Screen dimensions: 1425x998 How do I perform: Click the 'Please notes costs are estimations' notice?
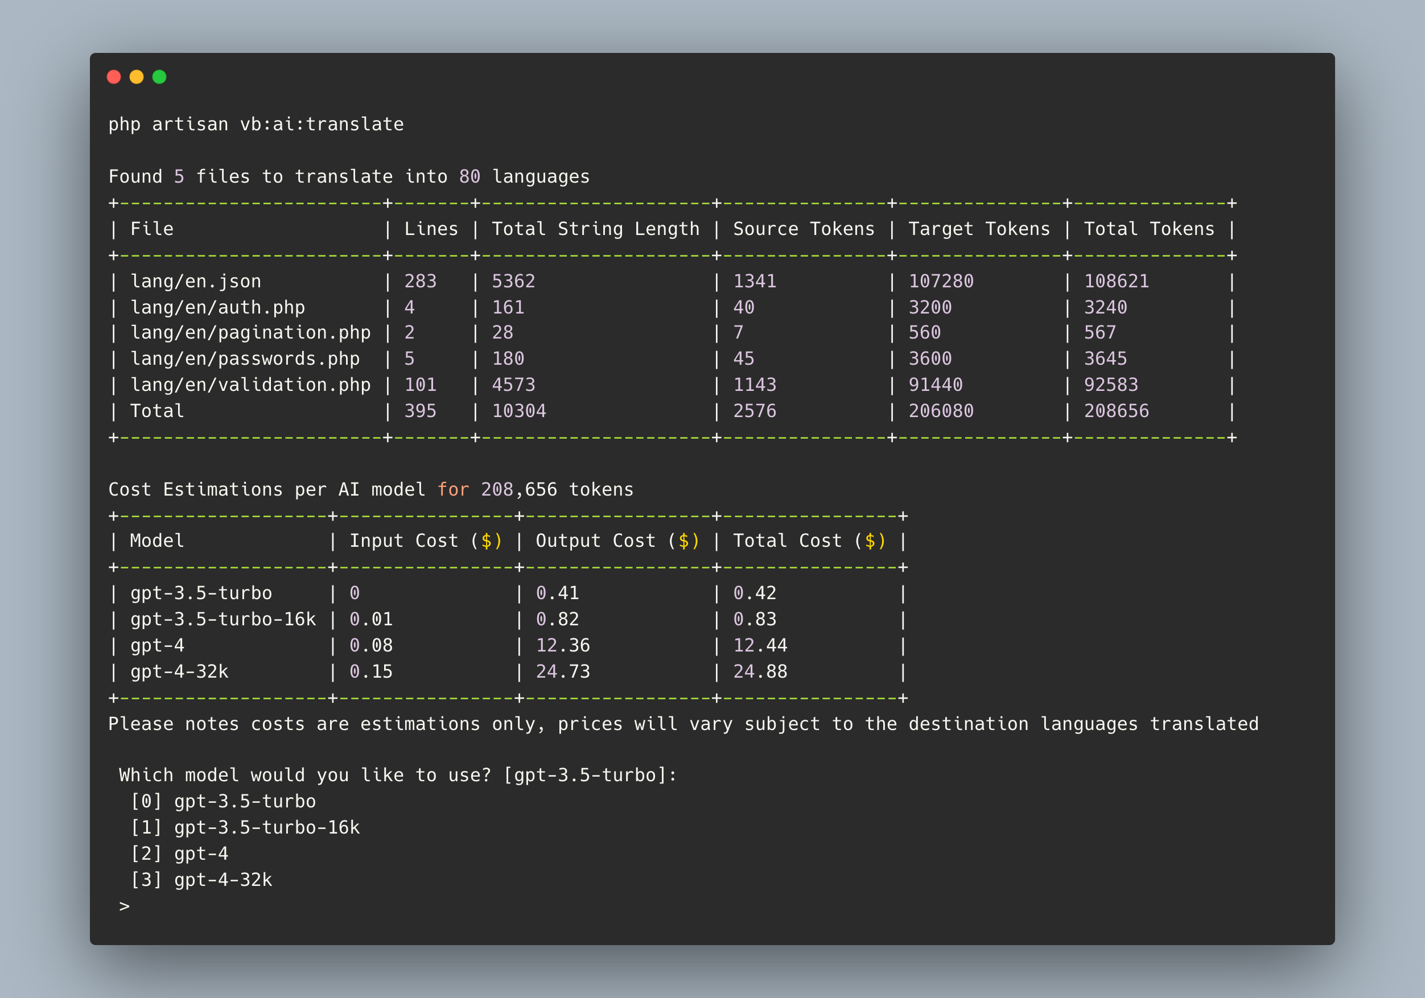pyautogui.click(x=683, y=725)
